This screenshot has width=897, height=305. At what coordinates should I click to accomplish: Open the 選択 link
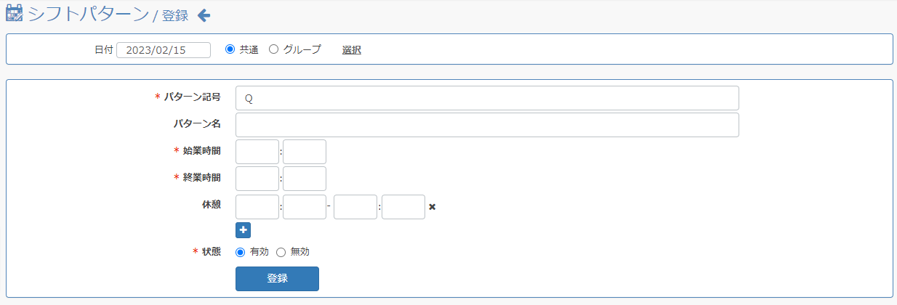pos(352,50)
